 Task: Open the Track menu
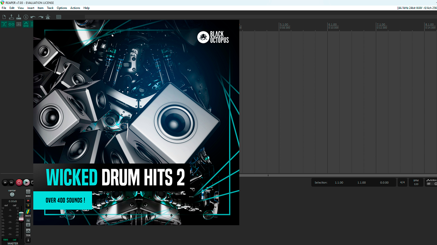[x=50, y=8]
